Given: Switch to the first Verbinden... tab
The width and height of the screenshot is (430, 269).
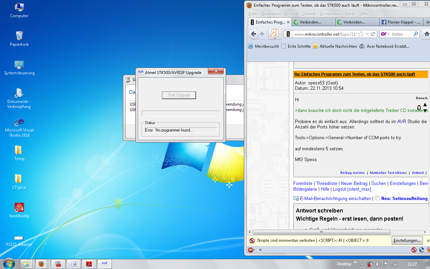Looking at the screenshot, I should pyautogui.click(x=313, y=22).
